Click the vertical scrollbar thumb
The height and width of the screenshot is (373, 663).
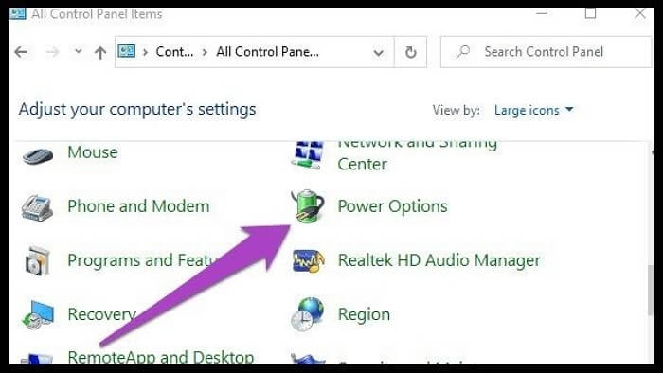pyautogui.click(x=651, y=291)
